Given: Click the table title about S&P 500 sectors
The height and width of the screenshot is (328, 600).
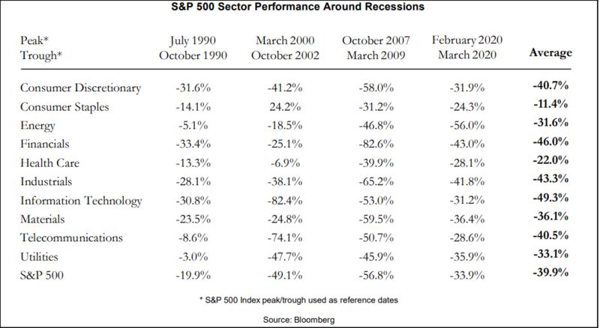Looking at the screenshot, I should 300,7.
